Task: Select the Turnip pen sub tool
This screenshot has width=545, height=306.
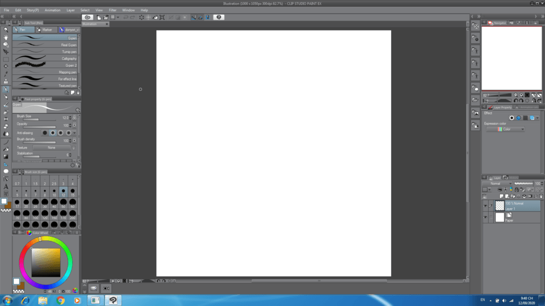Action: tap(46, 52)
